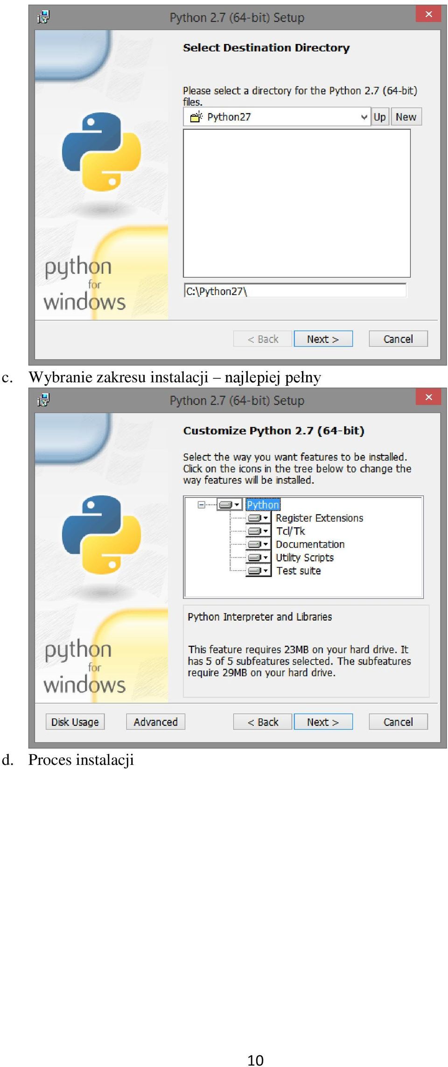The height and width of the screenshot is (1067, 448).
Task: Click Next in Select Destination Directory dialog
Action: 323,339
